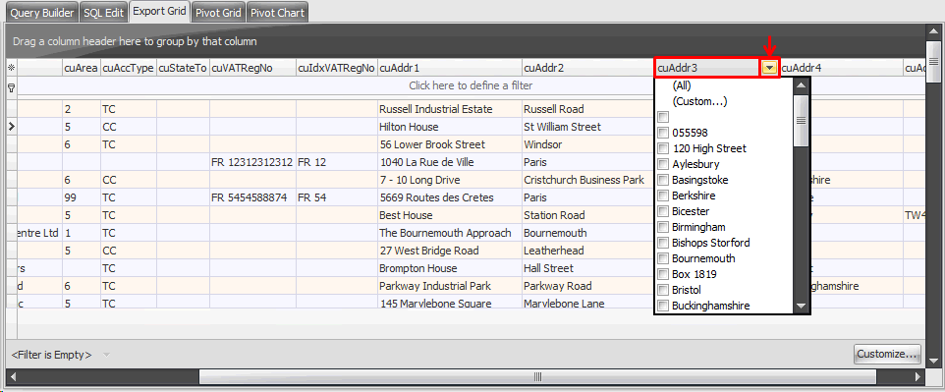
Task: Tick the 120 High Street checkbox
Action: tap(663, 147)
